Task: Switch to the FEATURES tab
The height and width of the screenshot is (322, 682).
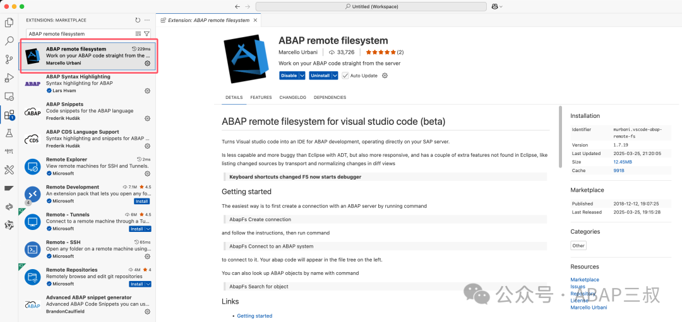Action: pos(261,98)
